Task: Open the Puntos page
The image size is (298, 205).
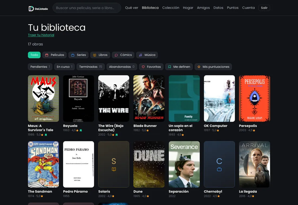Action: 233,8
